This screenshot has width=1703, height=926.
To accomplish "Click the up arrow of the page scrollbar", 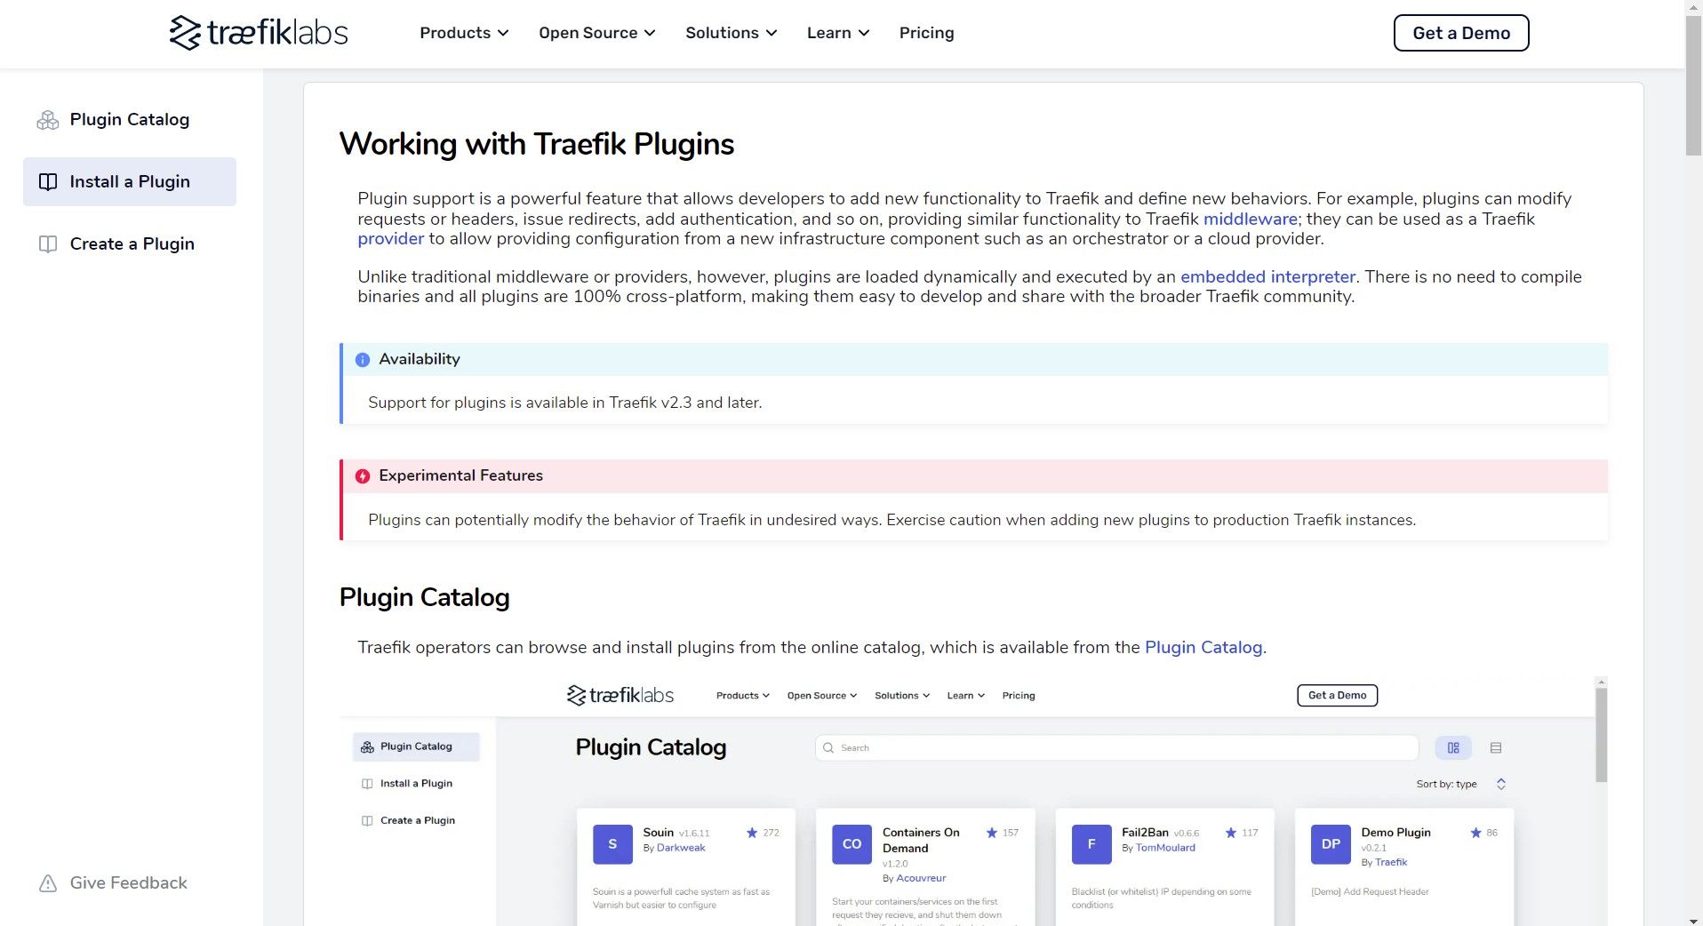I will (1694, 7).
